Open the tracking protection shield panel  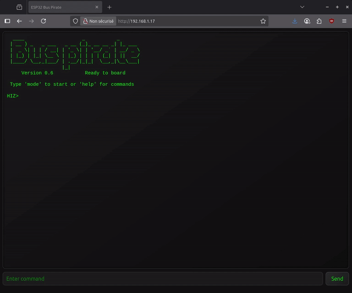(75, 21)
